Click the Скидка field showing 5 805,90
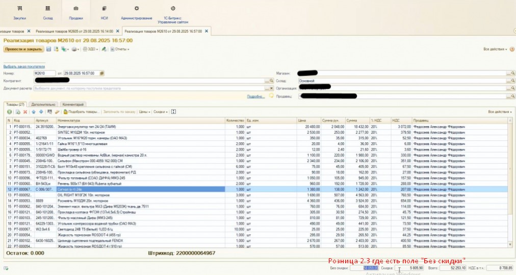 (409, 268)
